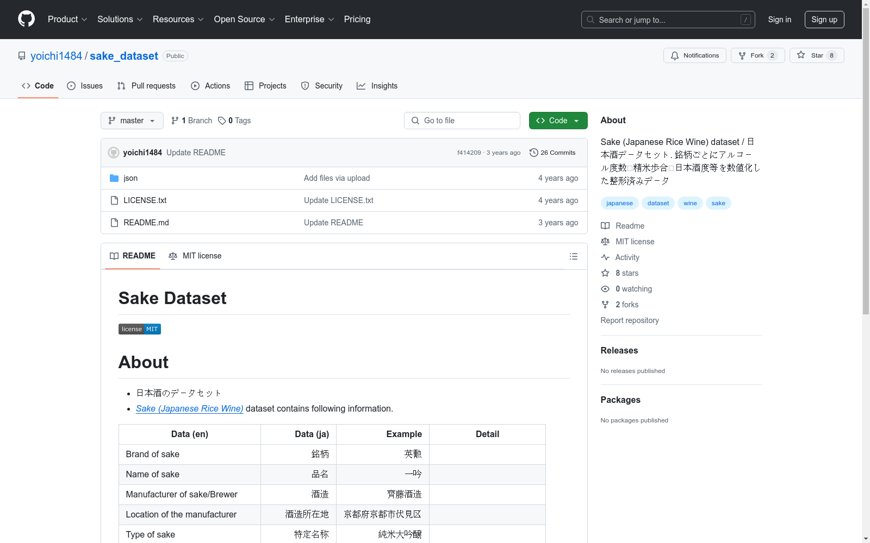Open commit hash f414209
Viewport: 870px width, 543px height.
coord(469,153)
